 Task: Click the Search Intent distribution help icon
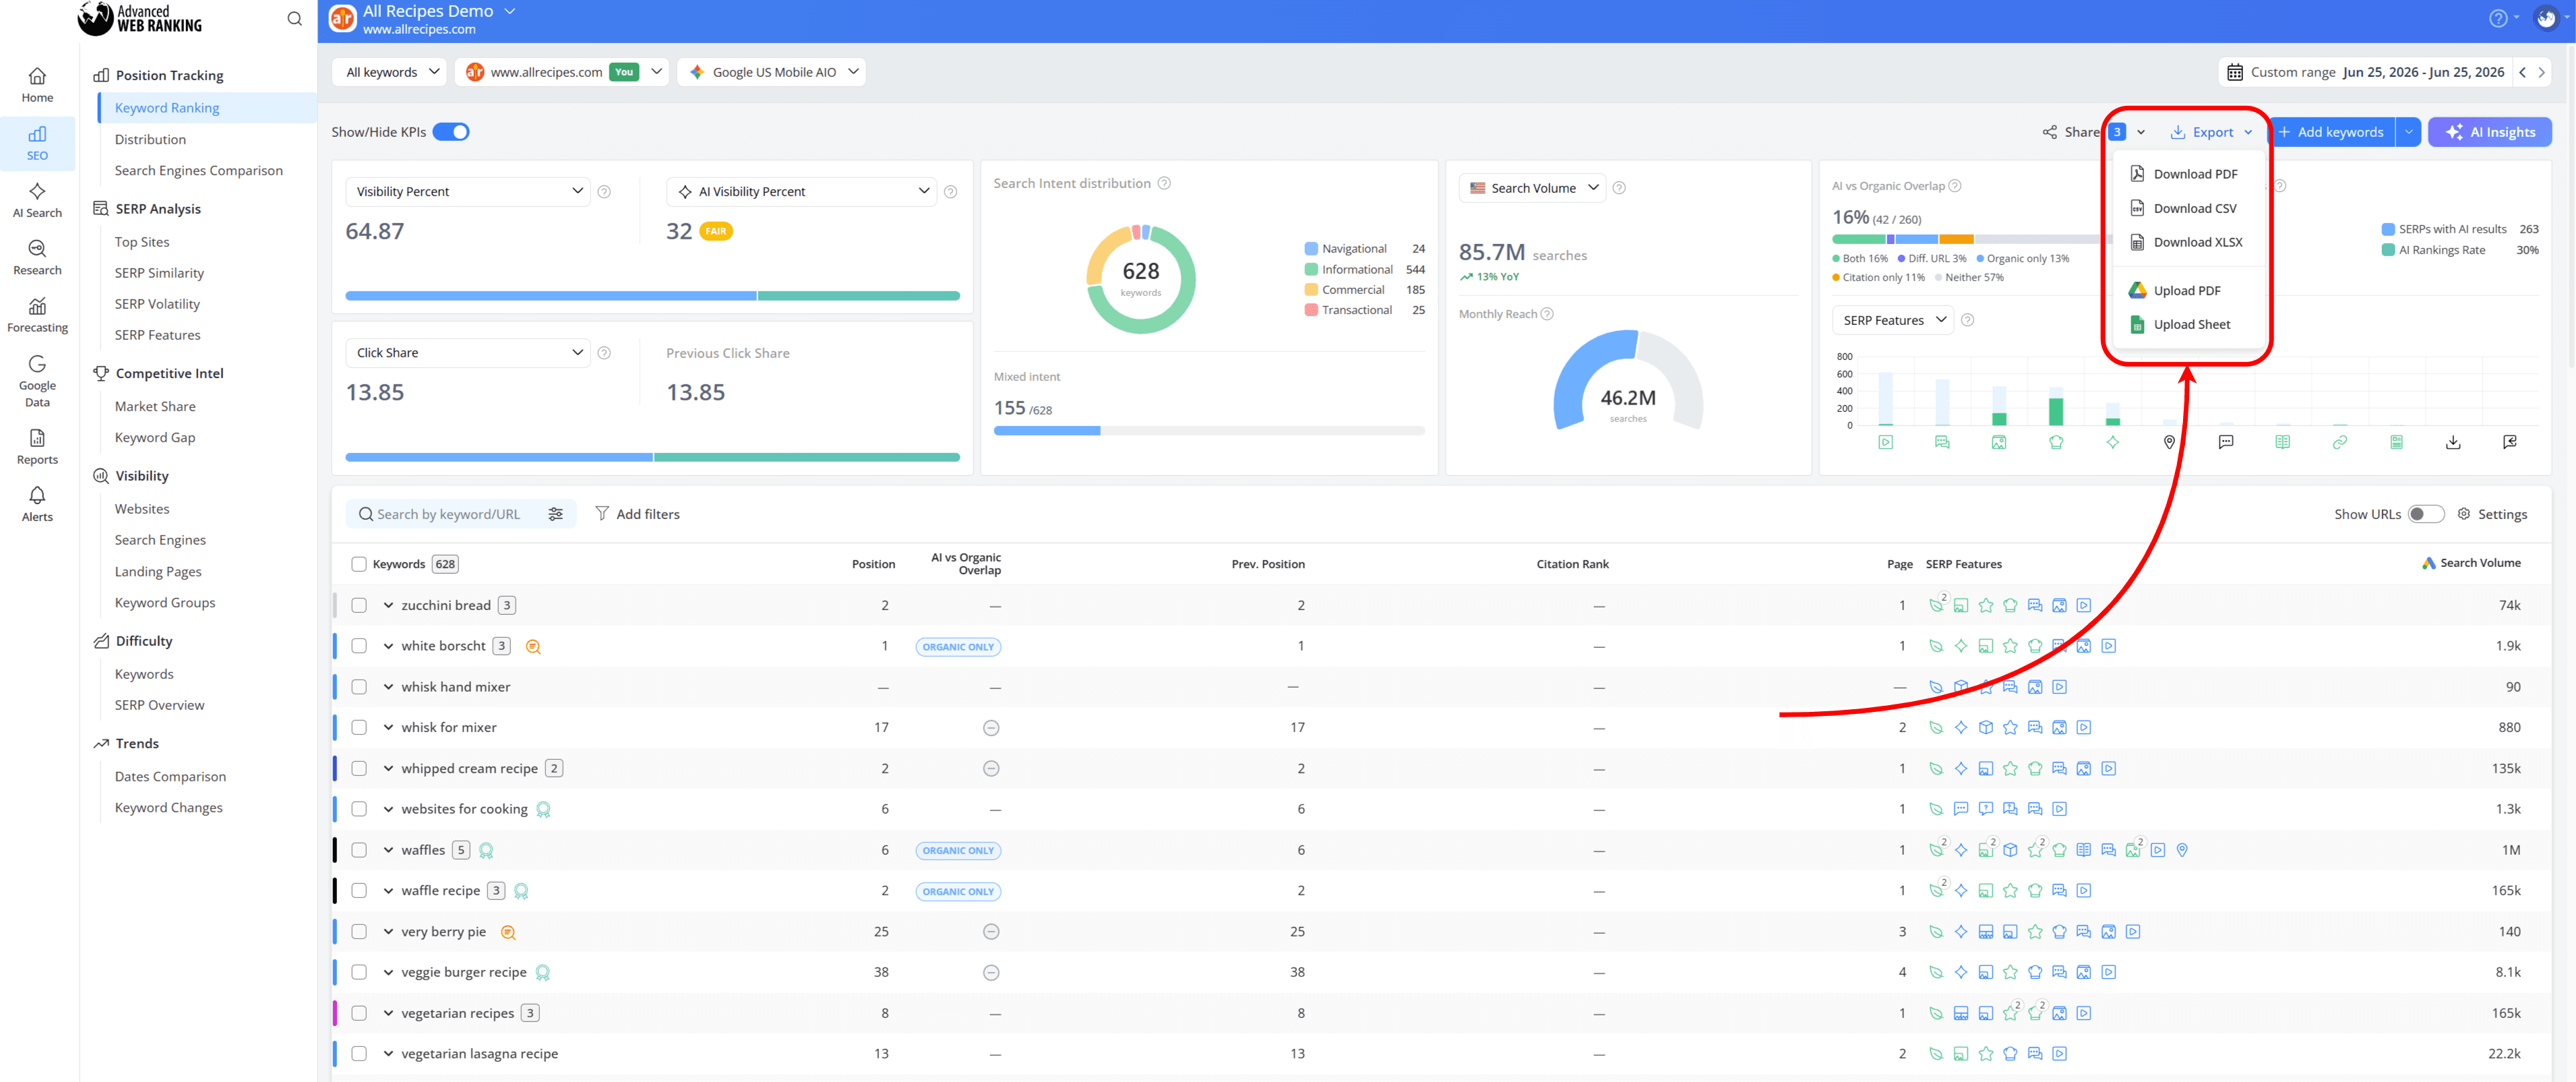tap(1164, 183)
